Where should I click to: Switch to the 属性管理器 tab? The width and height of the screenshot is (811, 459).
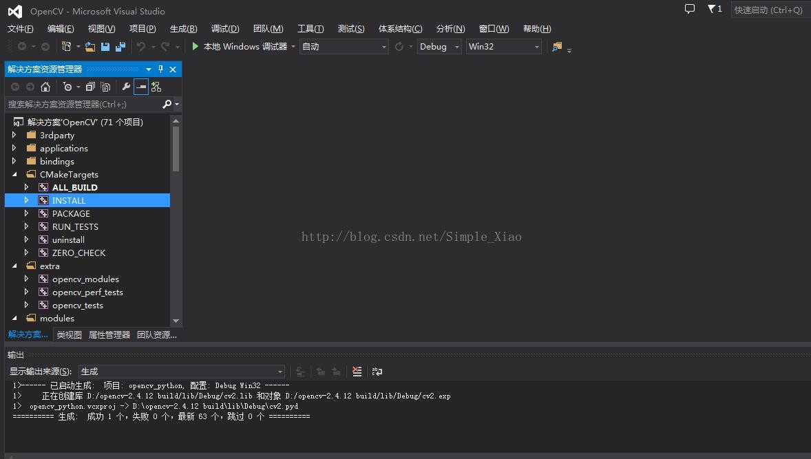[x=109, y=335]
